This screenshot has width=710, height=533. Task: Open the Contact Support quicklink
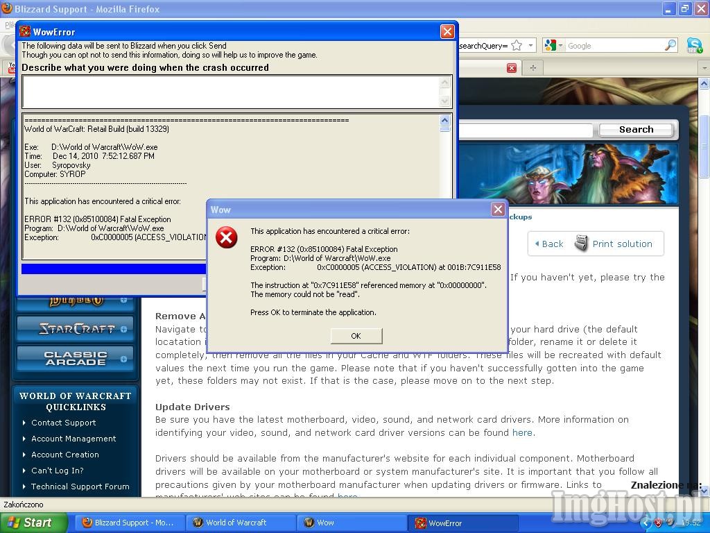coord(63,423)
